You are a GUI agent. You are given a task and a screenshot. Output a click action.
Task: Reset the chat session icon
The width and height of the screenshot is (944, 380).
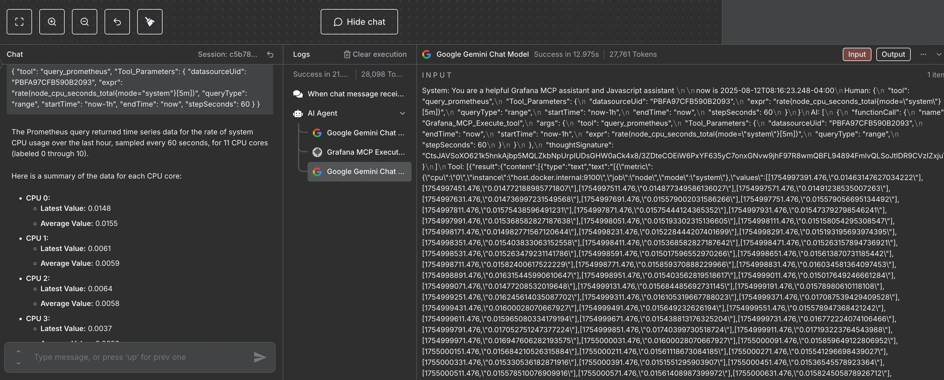270,55
